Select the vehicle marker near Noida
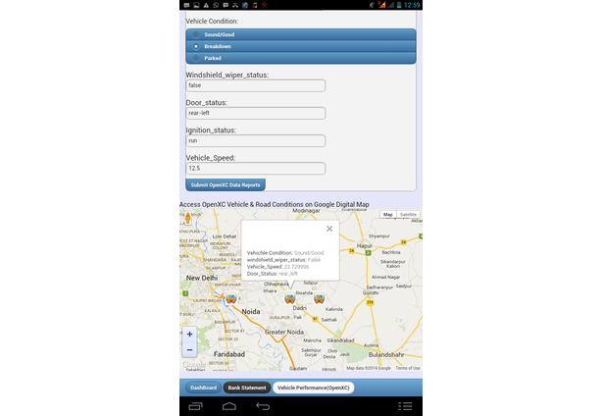Viewport: 603px width, 416px height. tap(231, 298)
